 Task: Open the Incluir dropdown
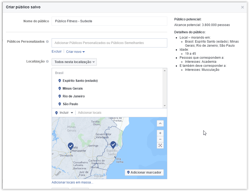(64, 113)
